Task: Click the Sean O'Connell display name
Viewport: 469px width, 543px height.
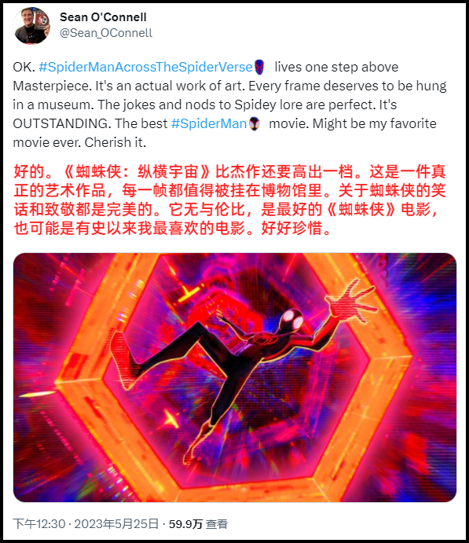Action: click(103, 17)
